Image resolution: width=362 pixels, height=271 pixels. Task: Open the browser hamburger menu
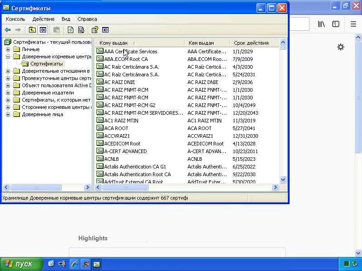pos(353,24)
